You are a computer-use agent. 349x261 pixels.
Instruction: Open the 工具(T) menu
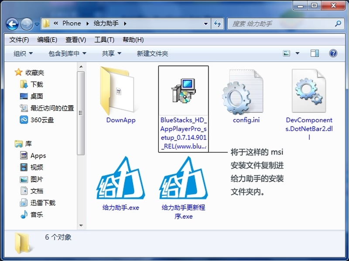pyautogui.click(x=104, y=40)
